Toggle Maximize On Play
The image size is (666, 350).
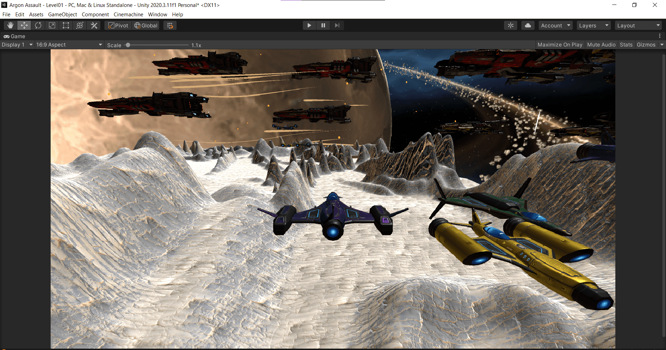(x=560, y=45)
